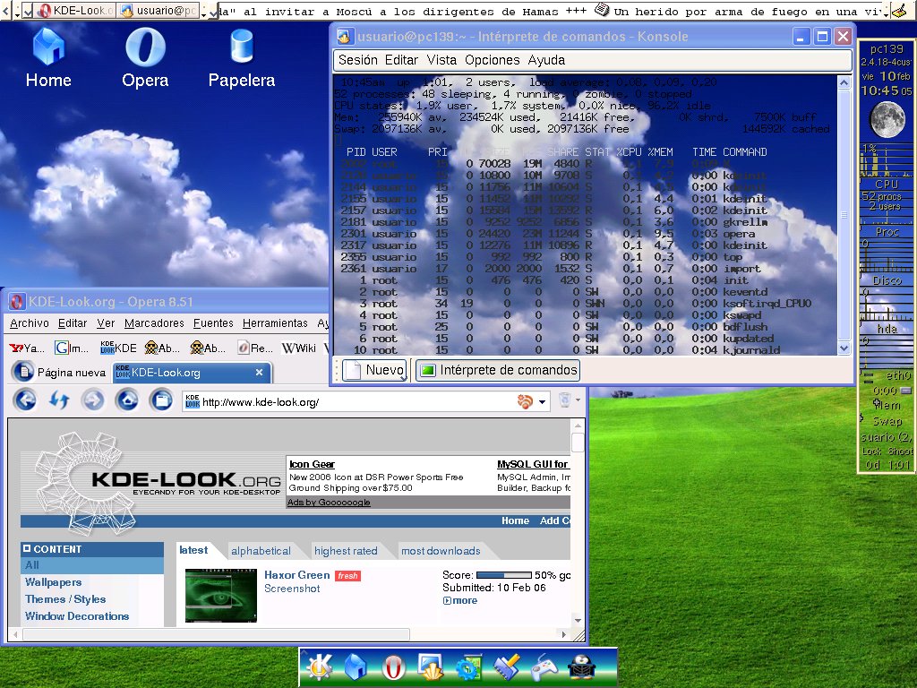The height and width of the screenshot is (688, 917).
Task: Open Opciones menu in Konsole
Action: [x=492, y=60]
